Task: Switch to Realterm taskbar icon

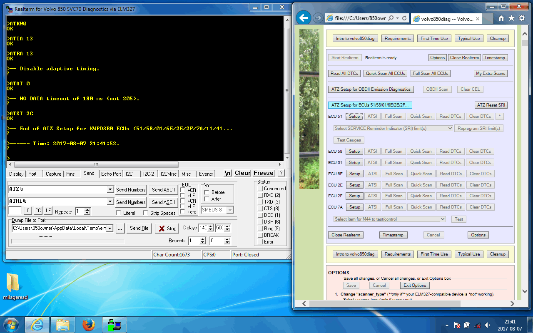Action: click(x=114, y=325)
